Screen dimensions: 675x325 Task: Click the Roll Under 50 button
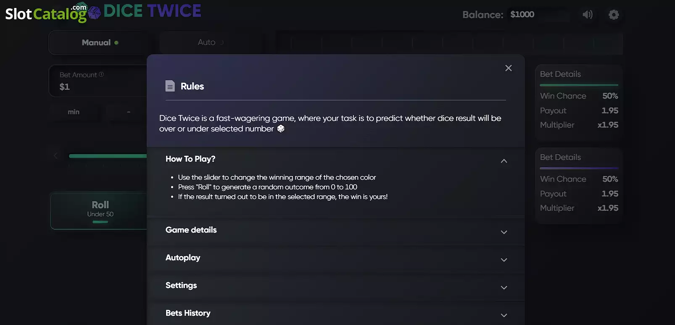99,210
